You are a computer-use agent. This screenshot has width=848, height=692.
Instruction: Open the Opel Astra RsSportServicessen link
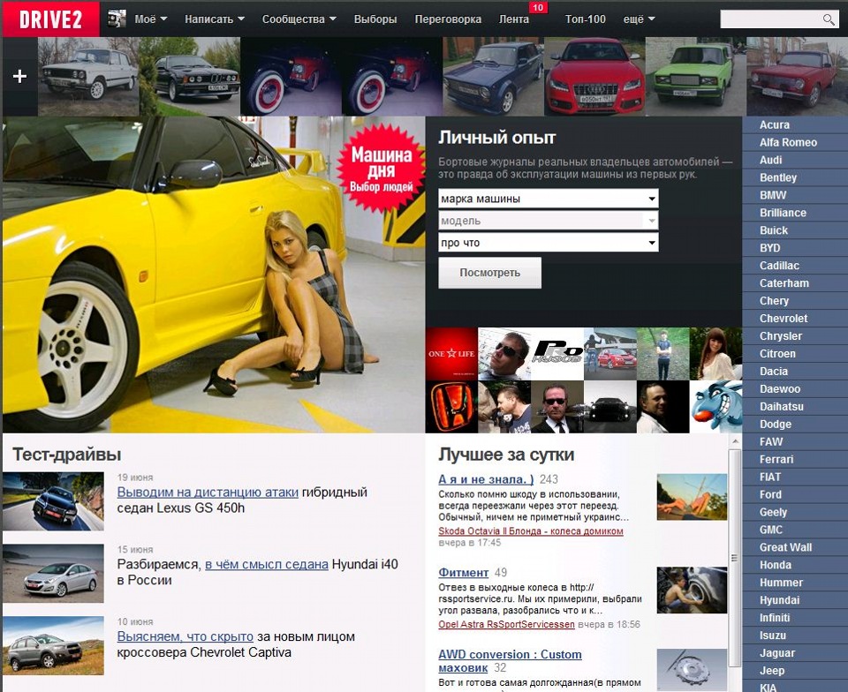coord(506,624)
